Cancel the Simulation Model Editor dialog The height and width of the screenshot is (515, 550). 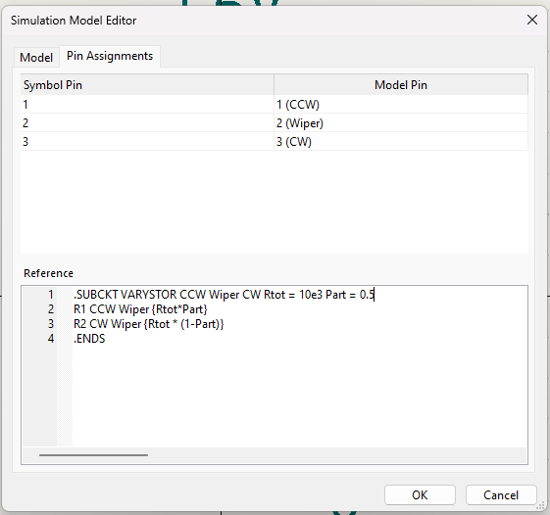point(501,494)
